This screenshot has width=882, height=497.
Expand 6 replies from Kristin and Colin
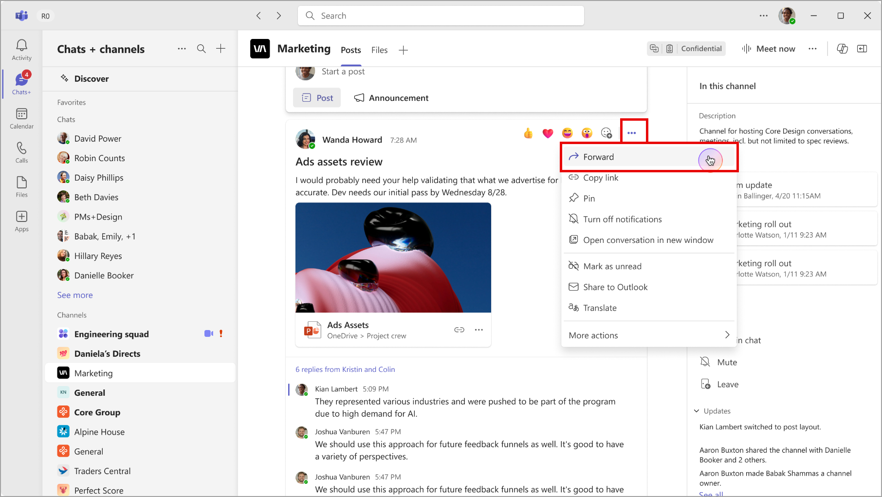click(x=345, y=369)
